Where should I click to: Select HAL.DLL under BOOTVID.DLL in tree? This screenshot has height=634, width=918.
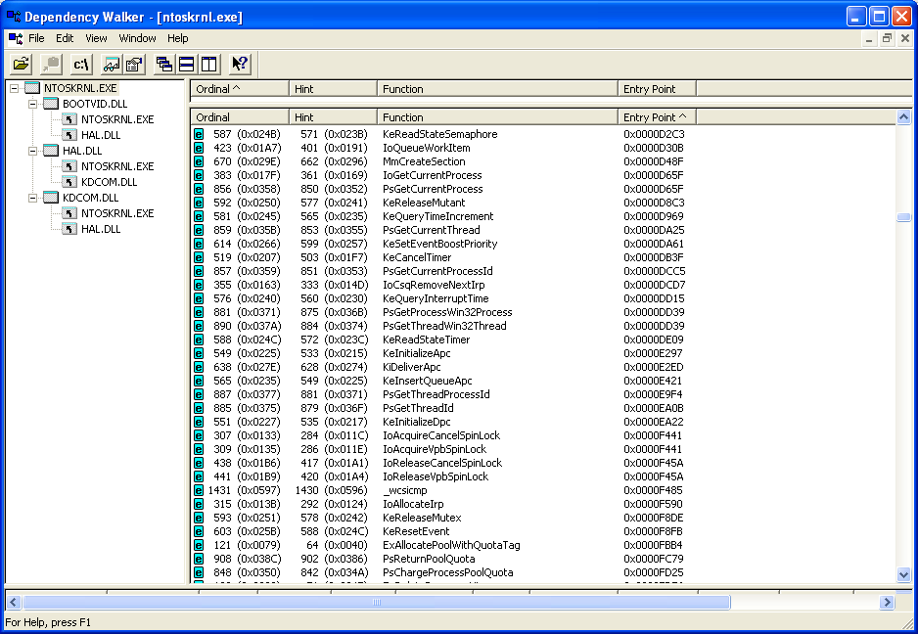tap(101, 135)
